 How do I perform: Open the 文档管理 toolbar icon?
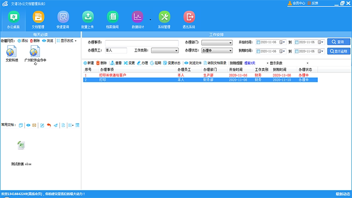click(38, 20)
